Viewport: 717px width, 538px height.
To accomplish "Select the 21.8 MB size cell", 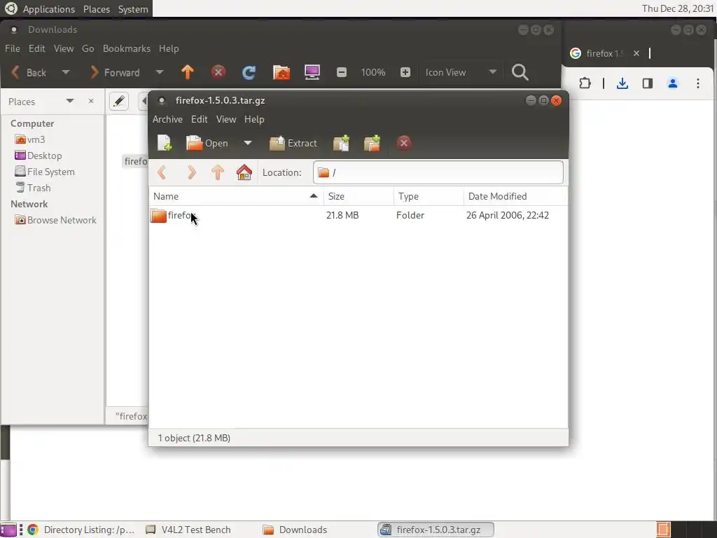I will click(x=342, y=216).
